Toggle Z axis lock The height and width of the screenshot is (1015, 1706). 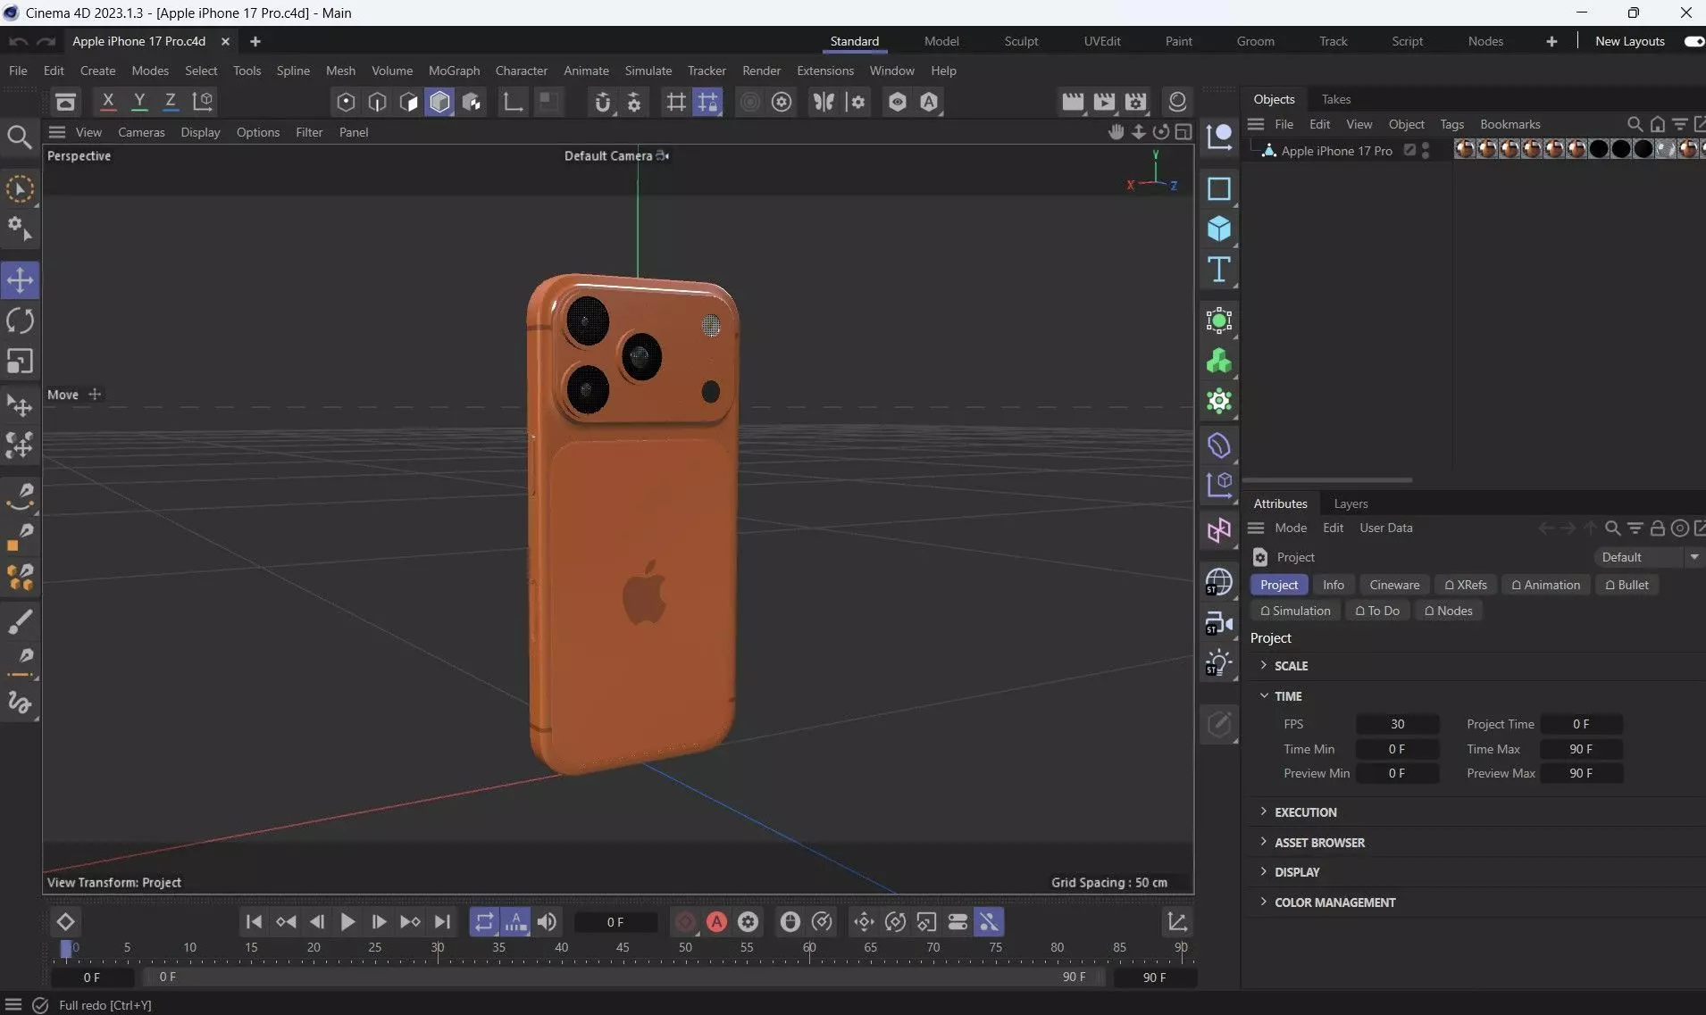(170, 101)
